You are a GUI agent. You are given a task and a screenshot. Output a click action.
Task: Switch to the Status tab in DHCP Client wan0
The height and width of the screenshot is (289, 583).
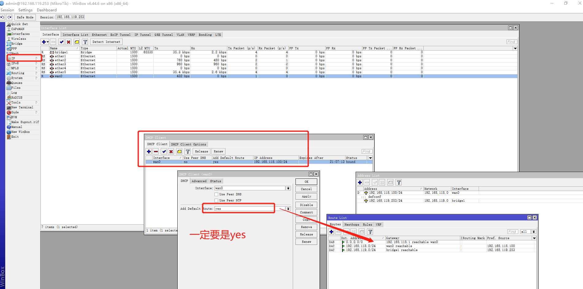pos(215,181)
